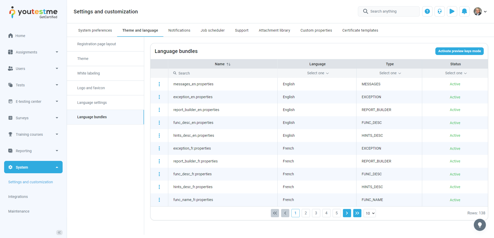Click the video play tutorial icon
Viewport: 494px width, 238px height.
pyautogui.click(x=452, y=11)
